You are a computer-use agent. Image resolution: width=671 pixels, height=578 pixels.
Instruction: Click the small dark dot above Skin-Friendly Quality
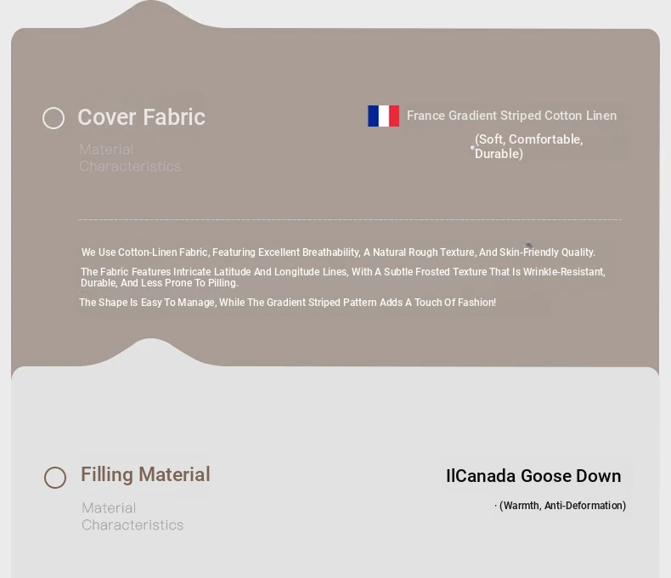point(528,246)
